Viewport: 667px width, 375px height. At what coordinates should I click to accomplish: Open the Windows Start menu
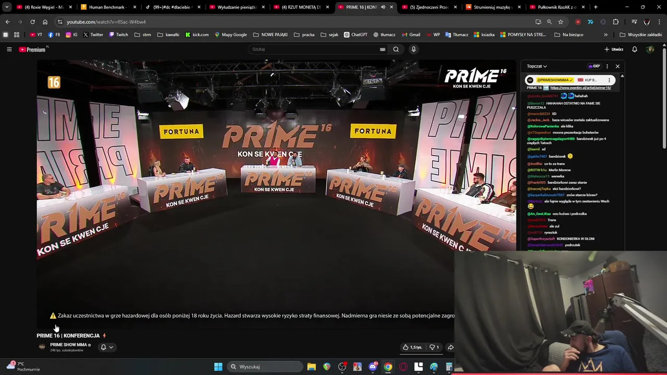218,367
